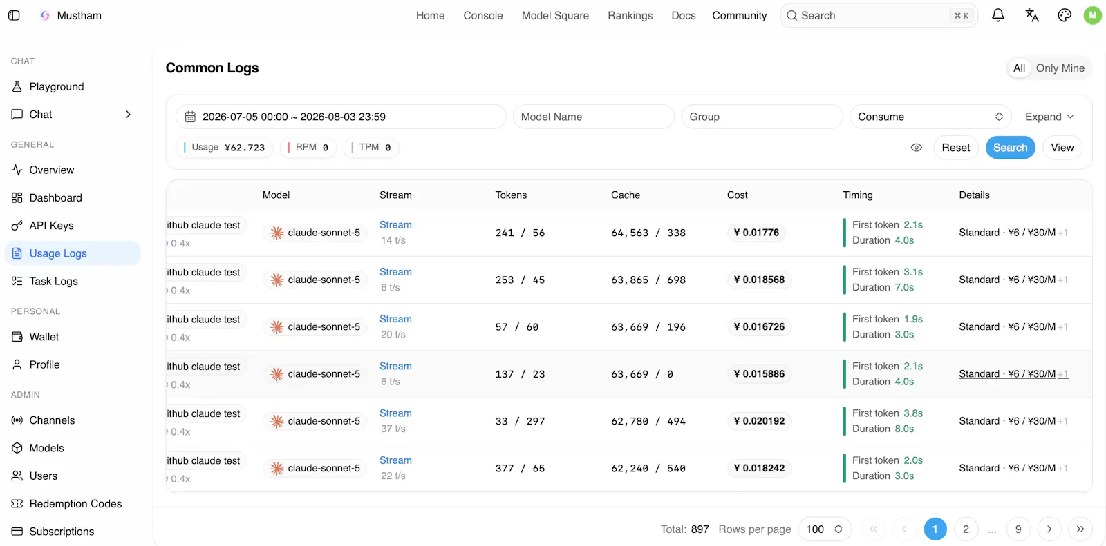Click Stream link in 37 t/s row
The height and width of the screenshot is (546, 1106).
point(395,413)
